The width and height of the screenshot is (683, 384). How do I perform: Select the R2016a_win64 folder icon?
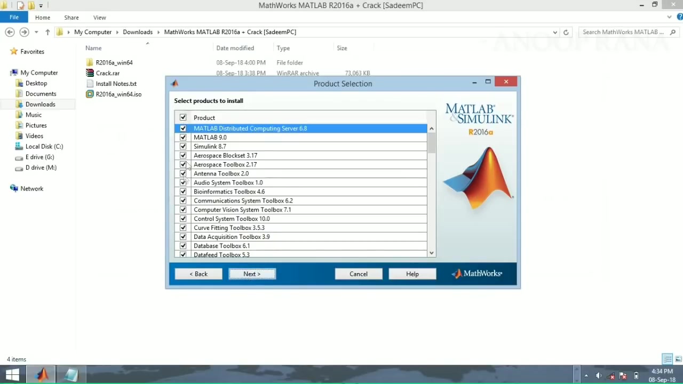(90, 62)
